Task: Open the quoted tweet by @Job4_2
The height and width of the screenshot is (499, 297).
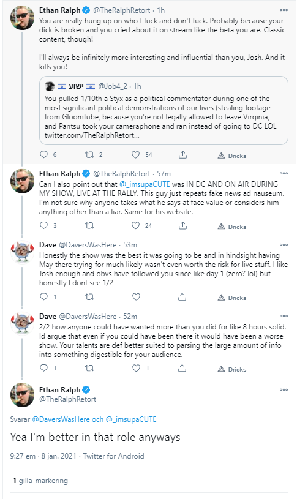Action: tap(164, 110)
